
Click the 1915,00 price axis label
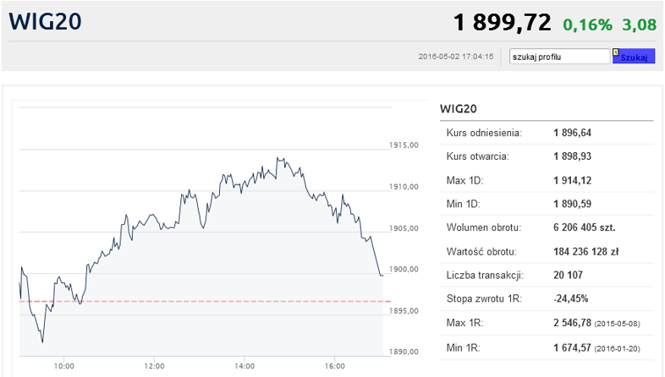coord(404,145)
